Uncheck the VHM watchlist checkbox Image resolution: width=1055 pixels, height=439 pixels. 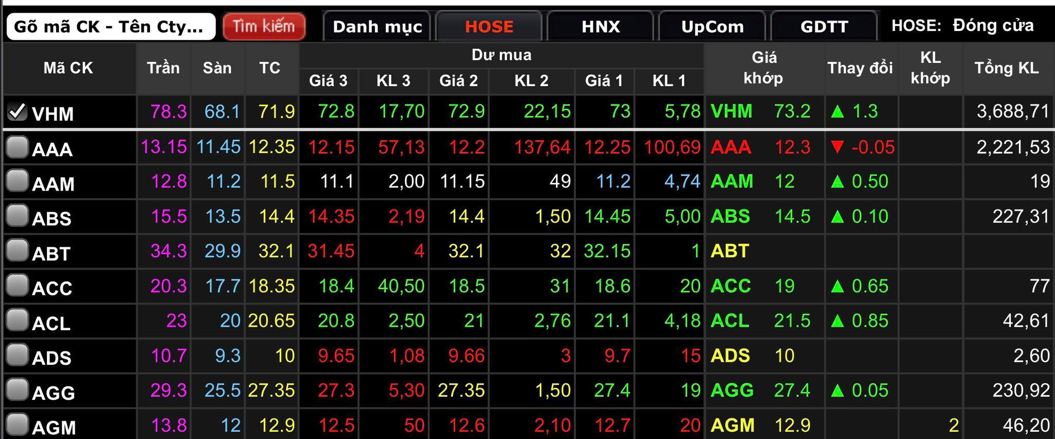click(x=18, y=111)
